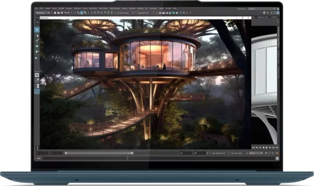
Task: Toggle Snap to projected center magnet
Action: (x=105, y=13)
